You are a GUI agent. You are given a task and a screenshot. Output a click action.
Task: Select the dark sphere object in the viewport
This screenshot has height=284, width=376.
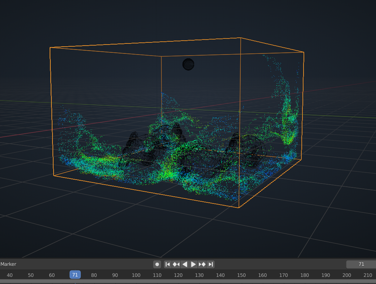coord(188,64)
